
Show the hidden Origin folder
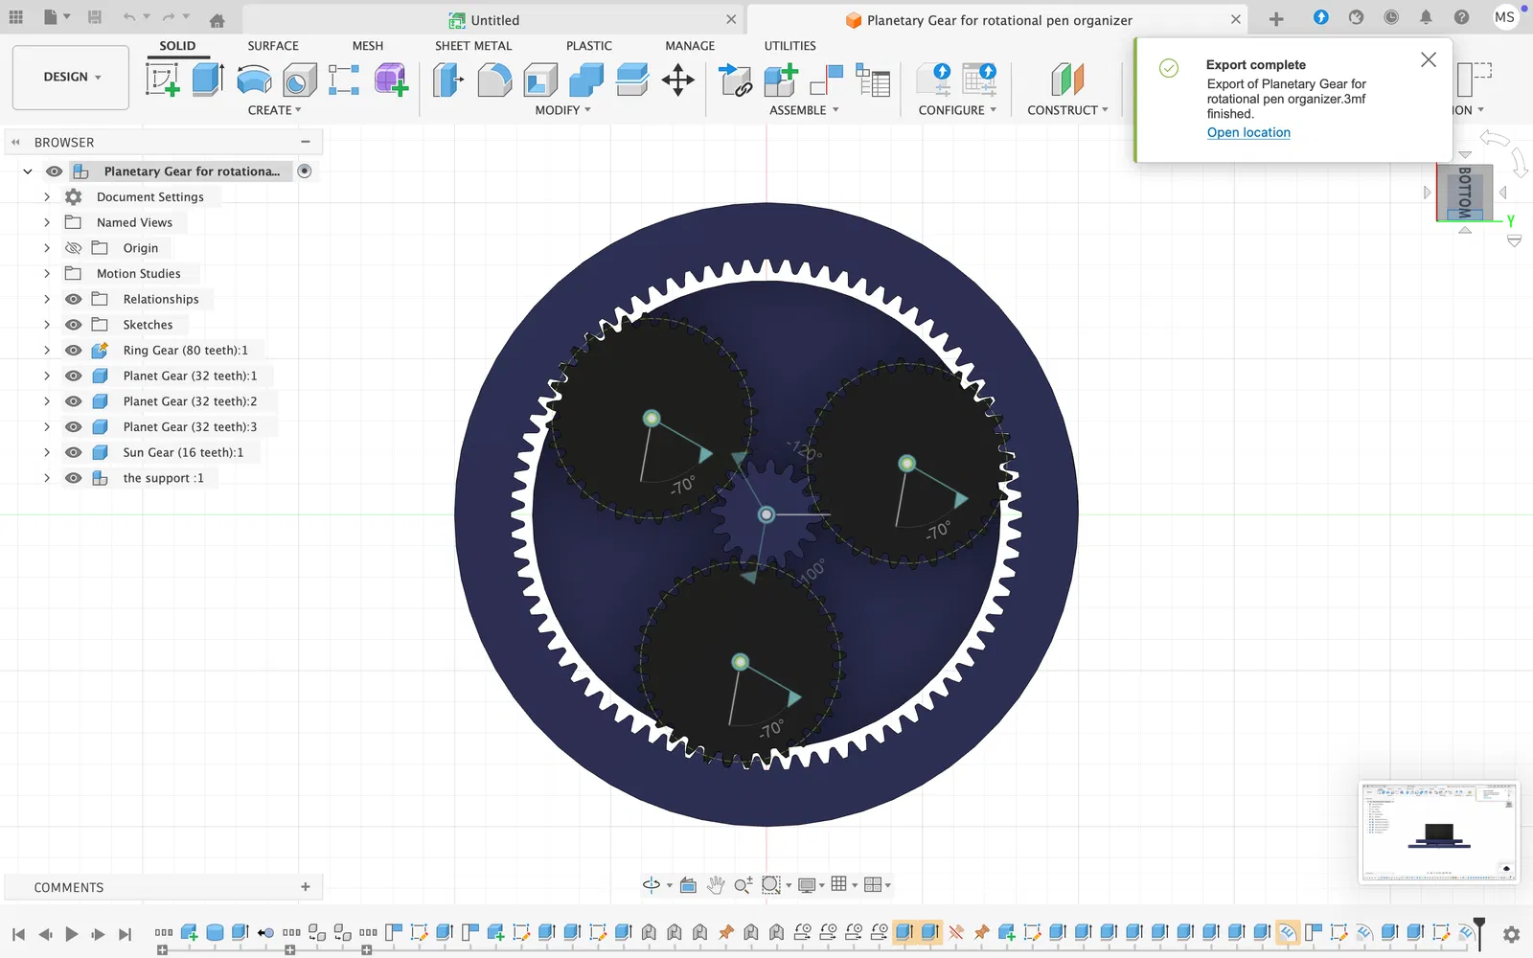(73, 248)
